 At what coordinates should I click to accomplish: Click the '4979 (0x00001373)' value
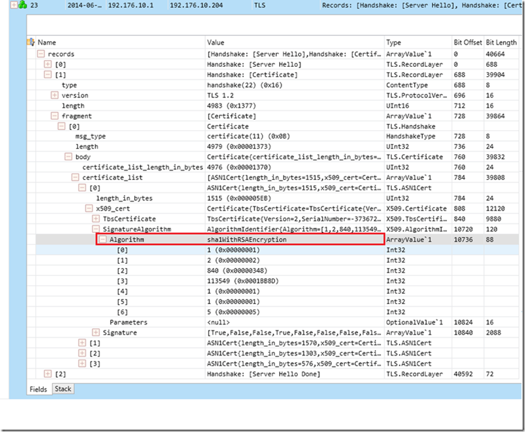[239, 147]
